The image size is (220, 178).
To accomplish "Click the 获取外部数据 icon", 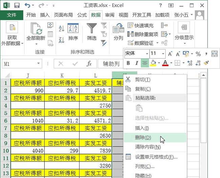I will [12, 27].
